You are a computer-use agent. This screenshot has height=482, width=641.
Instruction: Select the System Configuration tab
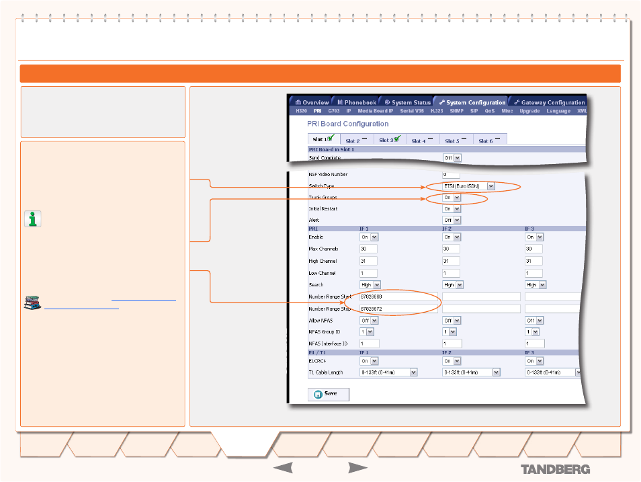[x=472, y=102]
